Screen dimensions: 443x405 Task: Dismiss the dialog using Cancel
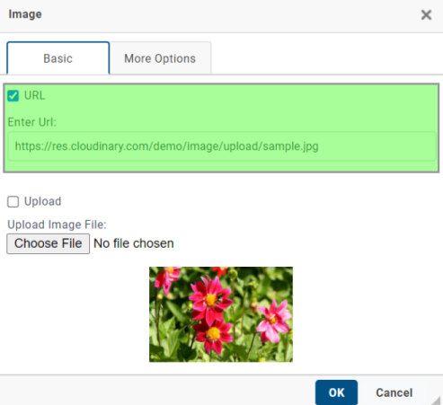(x=394, y=392)
